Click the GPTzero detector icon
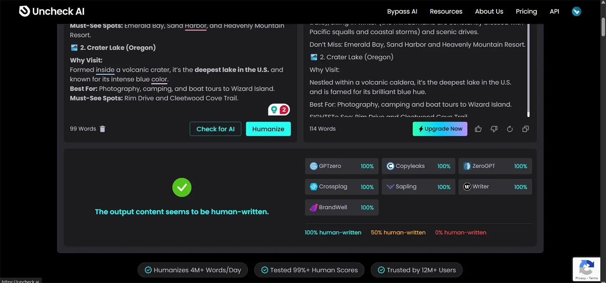 point(313,166)
